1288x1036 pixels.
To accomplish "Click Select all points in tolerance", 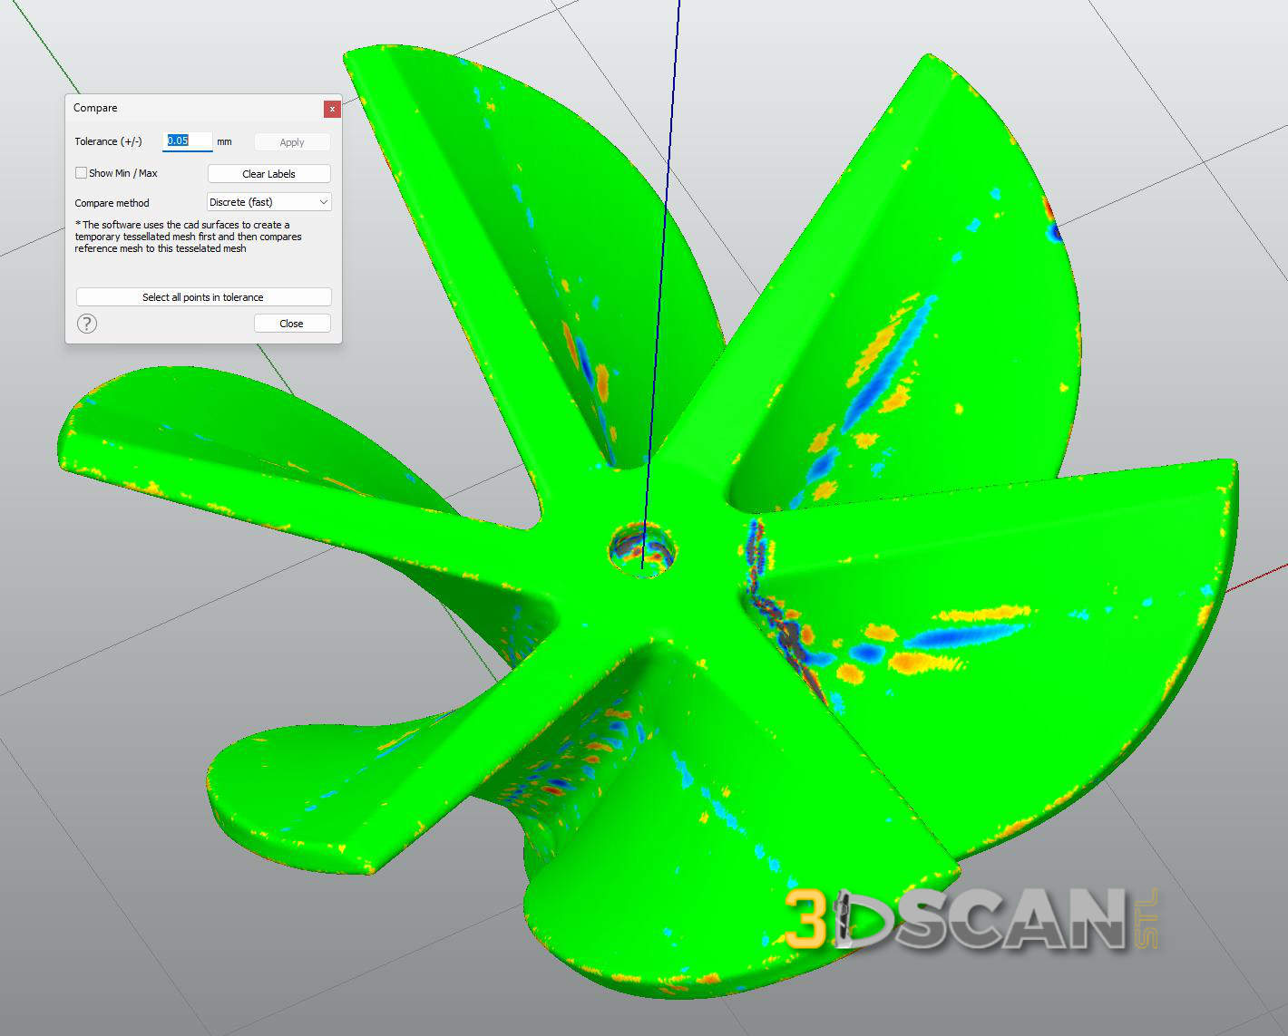I will click(203, 297).
